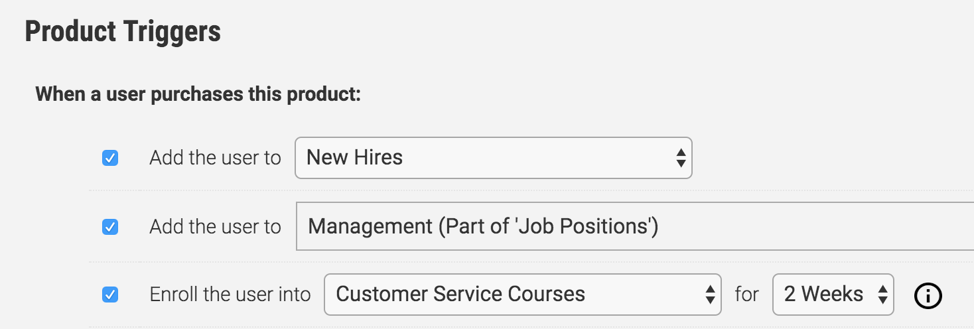Select 'Customer Service Courses' text in enrollment selector
Screen dimensions: 974x329
pos(460,295)
